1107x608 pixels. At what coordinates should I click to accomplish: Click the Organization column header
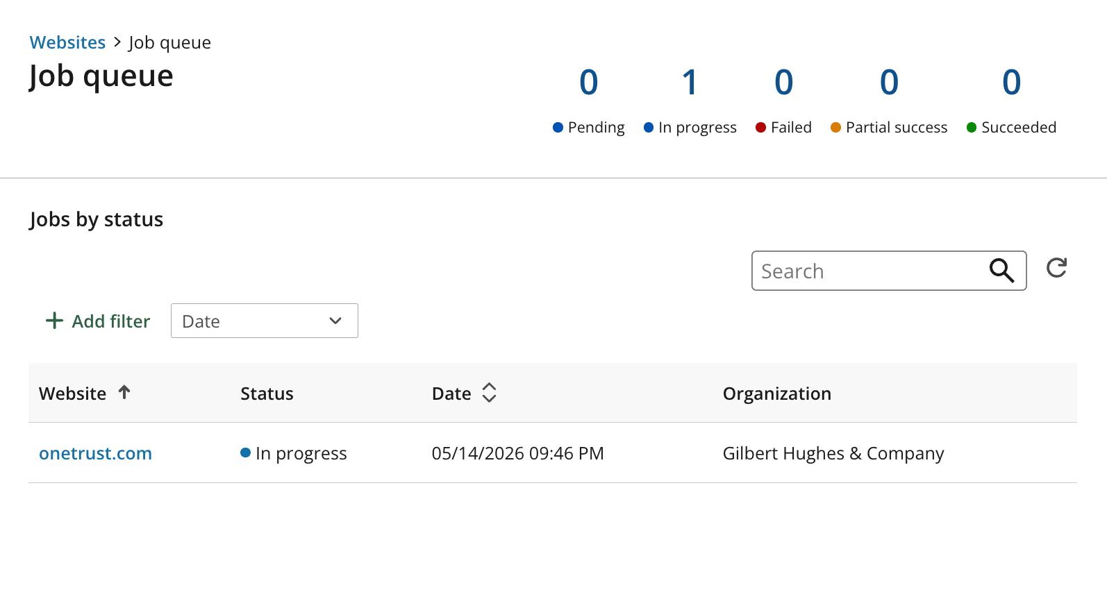(776, 394)
